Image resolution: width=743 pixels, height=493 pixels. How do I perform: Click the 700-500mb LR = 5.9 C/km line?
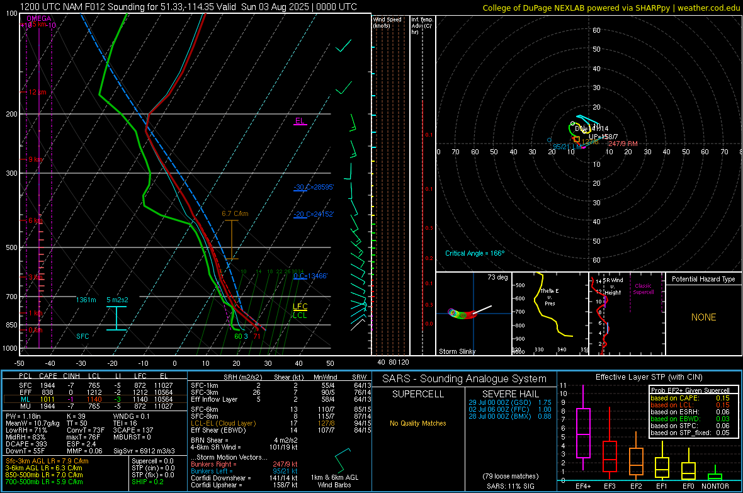[x=44, y=482]
